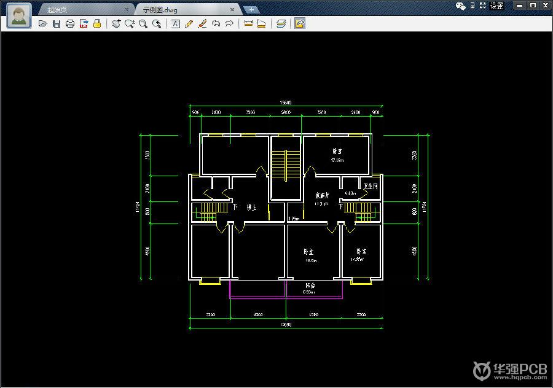Select the brush eraser tool icon
This screenshot has width=553, height=388.
202,24
